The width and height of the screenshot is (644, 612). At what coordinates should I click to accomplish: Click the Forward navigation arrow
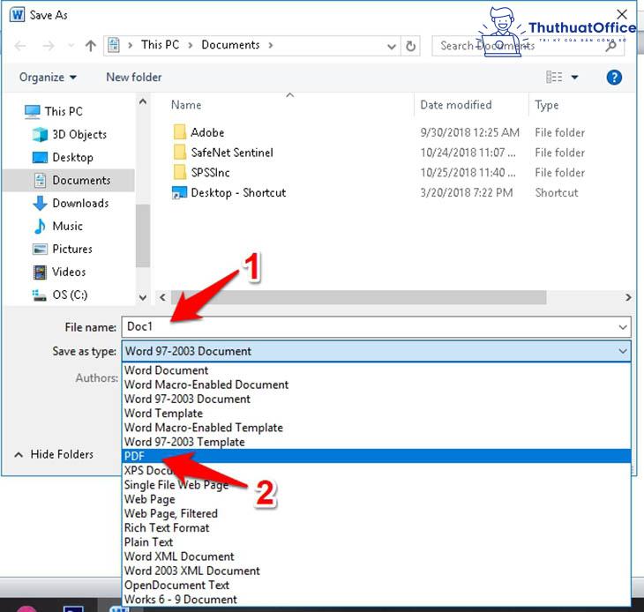click(x=48, y=46)
